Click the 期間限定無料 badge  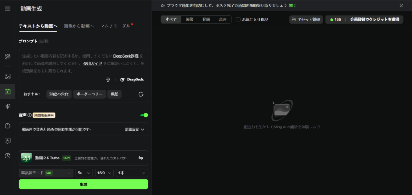44,115
